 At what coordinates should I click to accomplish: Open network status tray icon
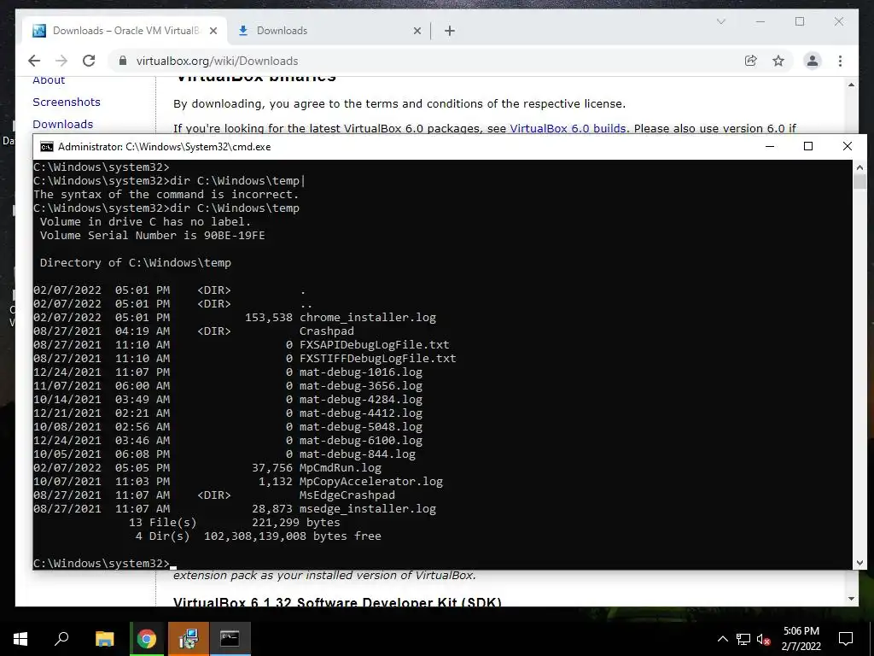[x=743, y=639]
